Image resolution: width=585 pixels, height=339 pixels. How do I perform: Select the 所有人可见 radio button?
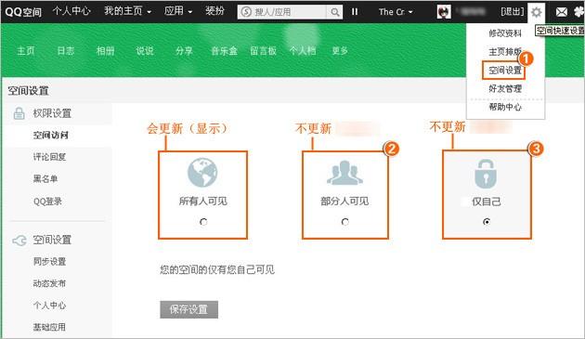[203, 222]
